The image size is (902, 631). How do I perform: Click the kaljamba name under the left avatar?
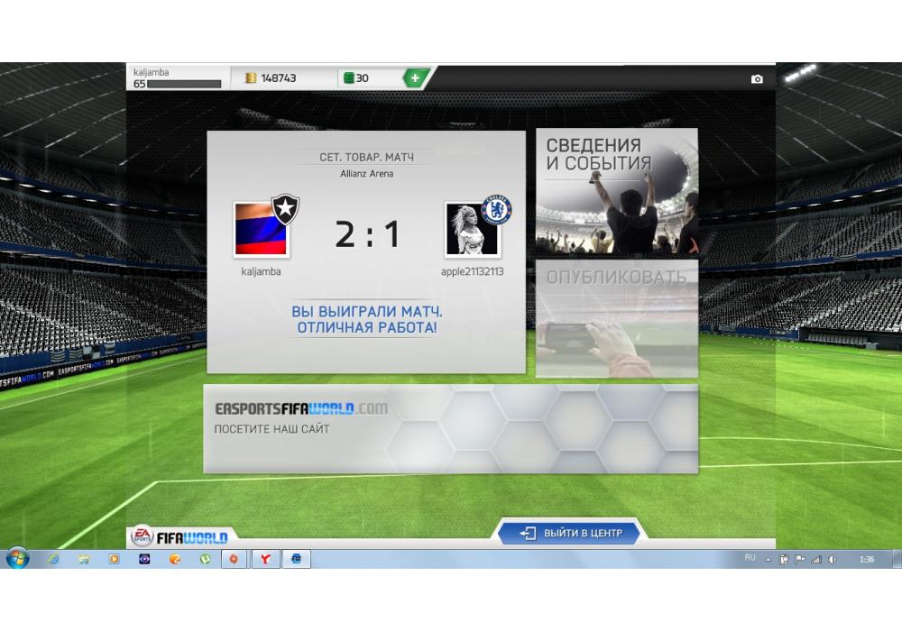click(261, 271)
